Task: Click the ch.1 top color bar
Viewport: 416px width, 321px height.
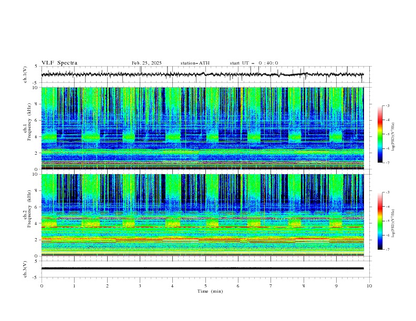Action: (380, 134)
